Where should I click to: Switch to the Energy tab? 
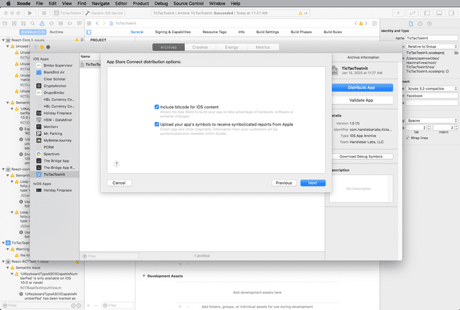231,47
